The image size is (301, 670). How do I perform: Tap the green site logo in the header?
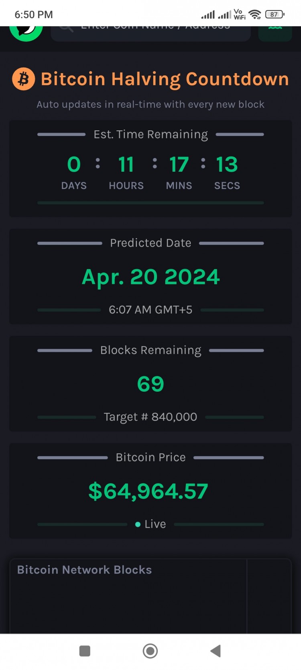[26, 33]
